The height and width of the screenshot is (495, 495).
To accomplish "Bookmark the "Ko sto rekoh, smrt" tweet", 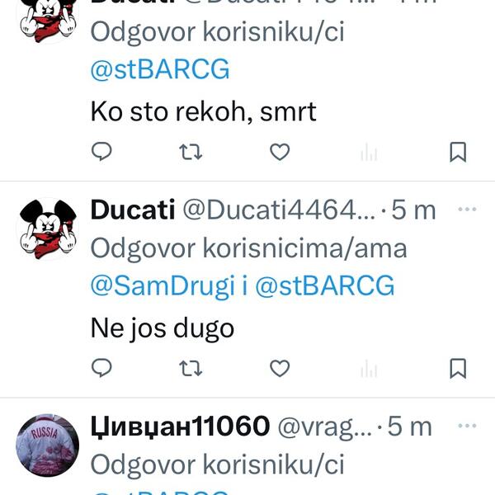I will coord(458,152).
